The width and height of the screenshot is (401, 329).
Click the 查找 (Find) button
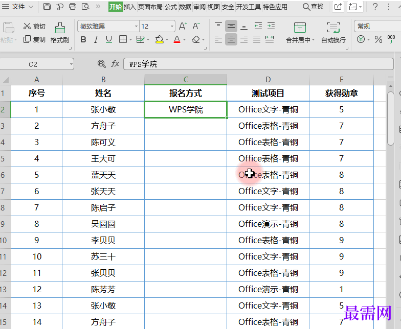[313, 7]
